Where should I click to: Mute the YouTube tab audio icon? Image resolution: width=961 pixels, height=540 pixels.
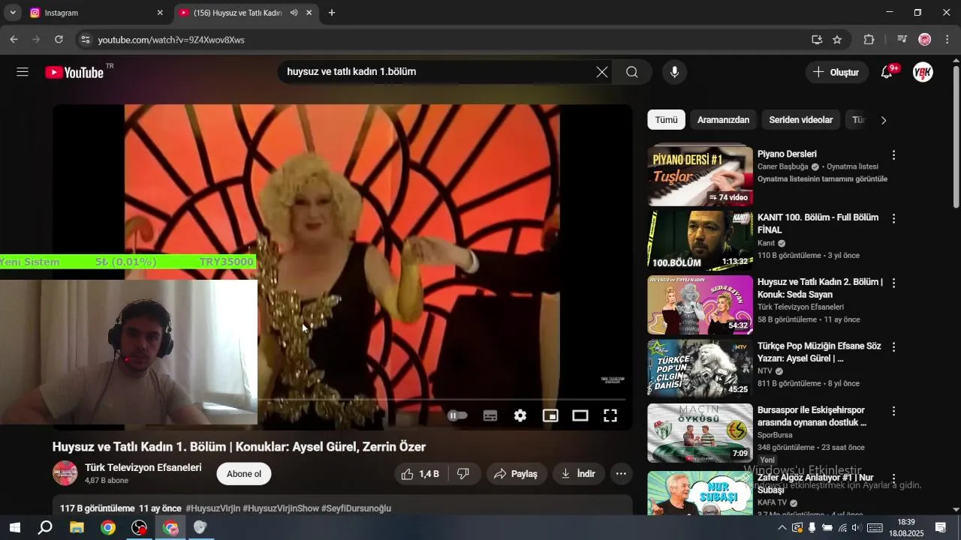pyautogui.click(x=294, y=13)
